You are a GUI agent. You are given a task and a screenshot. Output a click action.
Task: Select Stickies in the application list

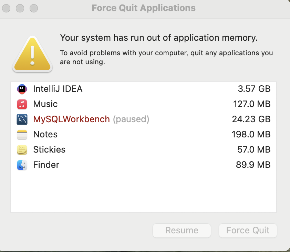click(x=49, y=150)
